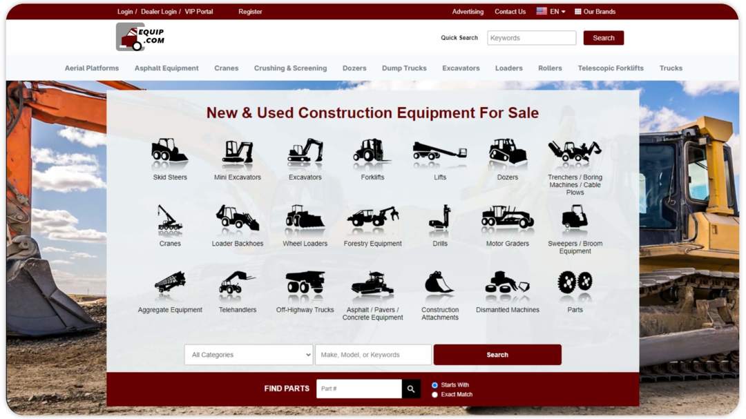Screen dimensions: 746x419
Task: Open the Contact Us link
Action: 510,12
